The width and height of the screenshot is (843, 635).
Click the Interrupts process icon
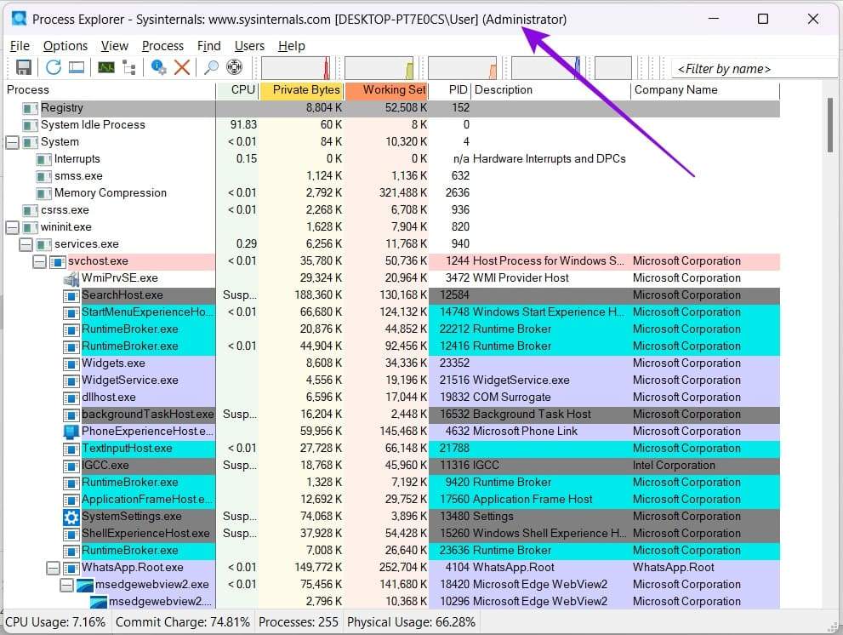pos(43,159)
